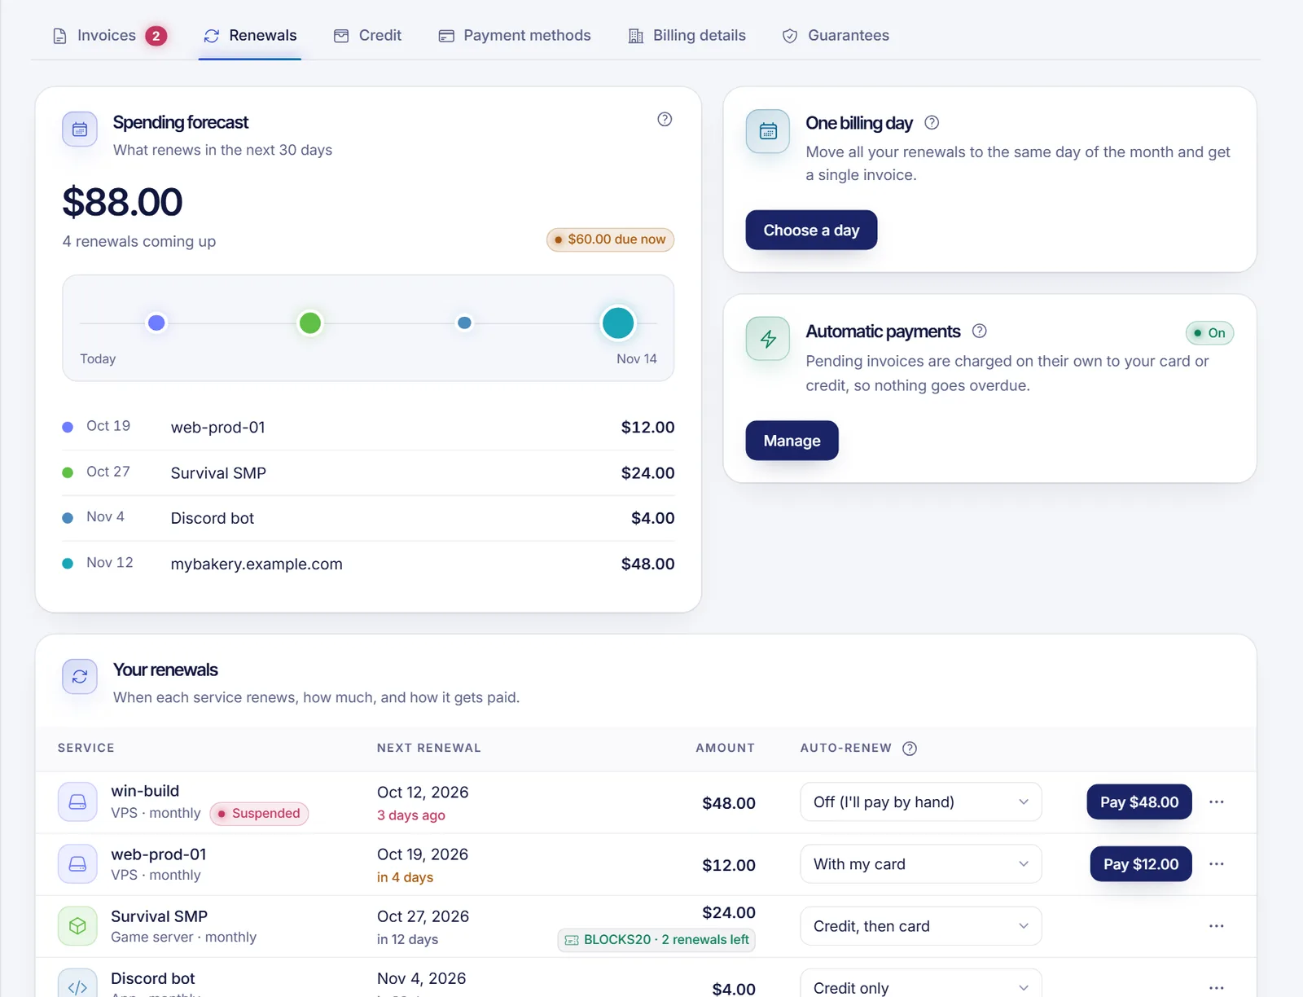The width and height of the screenshot is (1303, 997).
Task: Click the Choose a day button
Action: coord(811,231)
